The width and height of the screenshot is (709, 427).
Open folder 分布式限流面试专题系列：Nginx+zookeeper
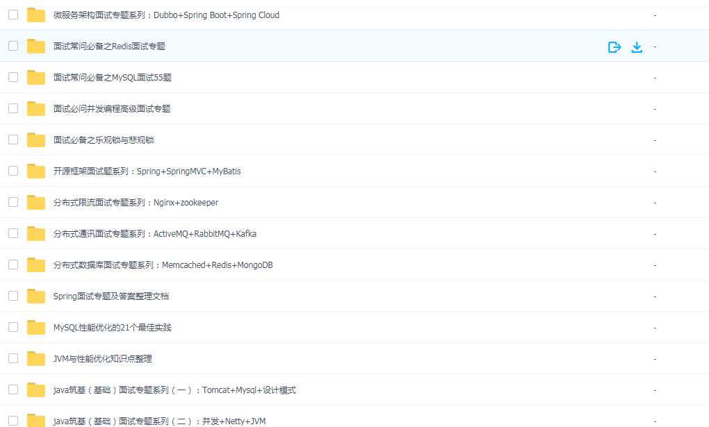pyautogui.click(x=136, y=203)
